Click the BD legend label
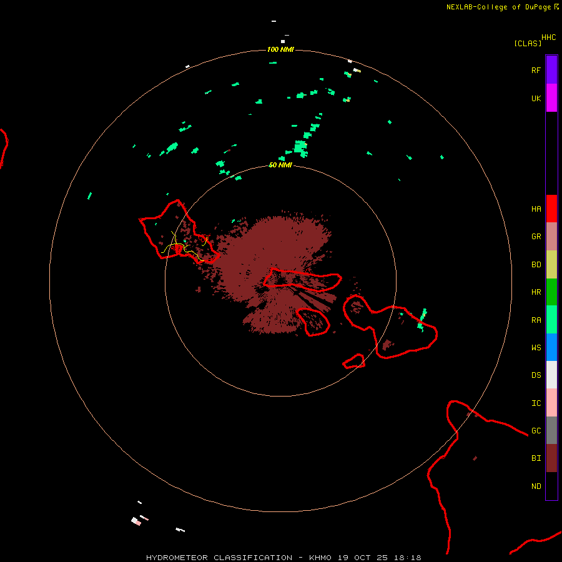 [536, 265]
